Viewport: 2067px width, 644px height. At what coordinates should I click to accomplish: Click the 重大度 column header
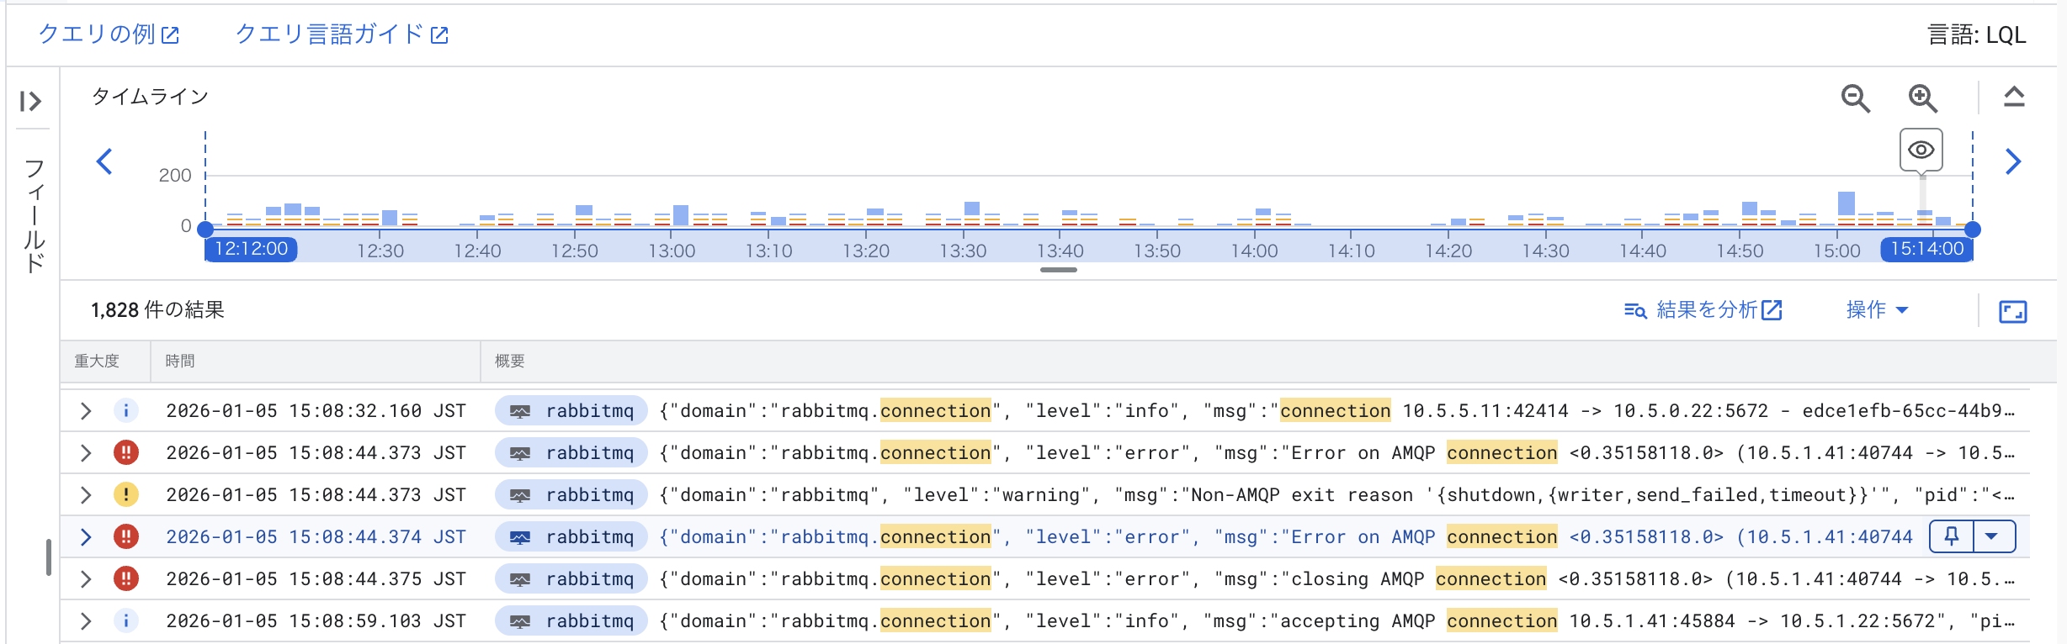[97, 362]
